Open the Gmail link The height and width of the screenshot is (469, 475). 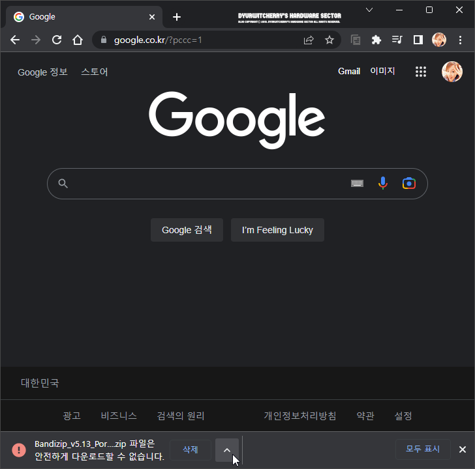click(349, 72)
